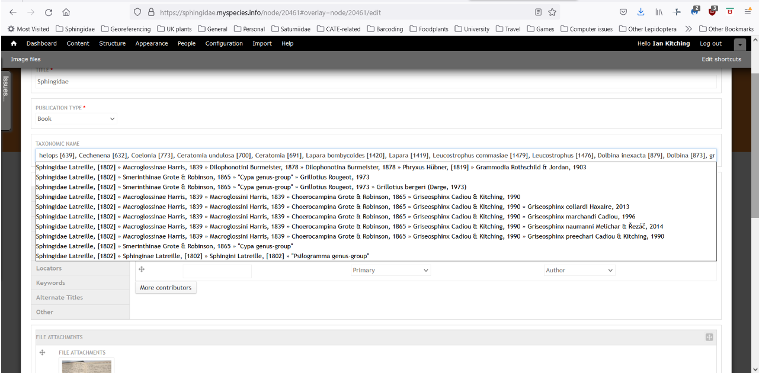759x373 pixels.
Task: Open the Firefox Library icon
Action: click(658, 12)
